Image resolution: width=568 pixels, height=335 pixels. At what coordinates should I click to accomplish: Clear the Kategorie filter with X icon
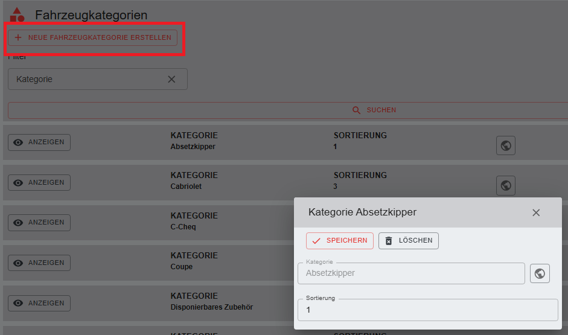pyautogui.click(x=171, y=79)
